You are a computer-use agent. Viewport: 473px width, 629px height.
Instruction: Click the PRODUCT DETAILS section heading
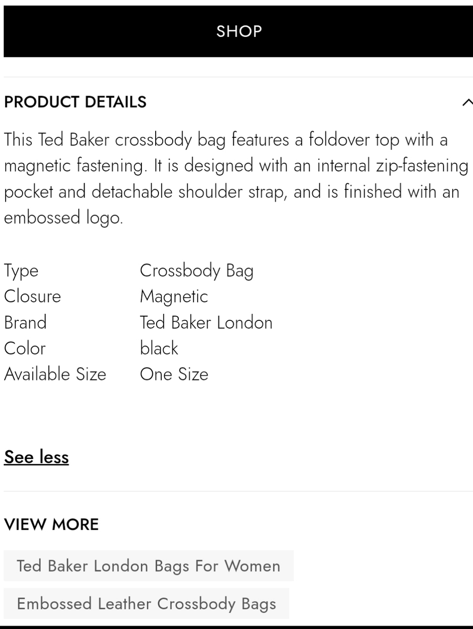75,102
